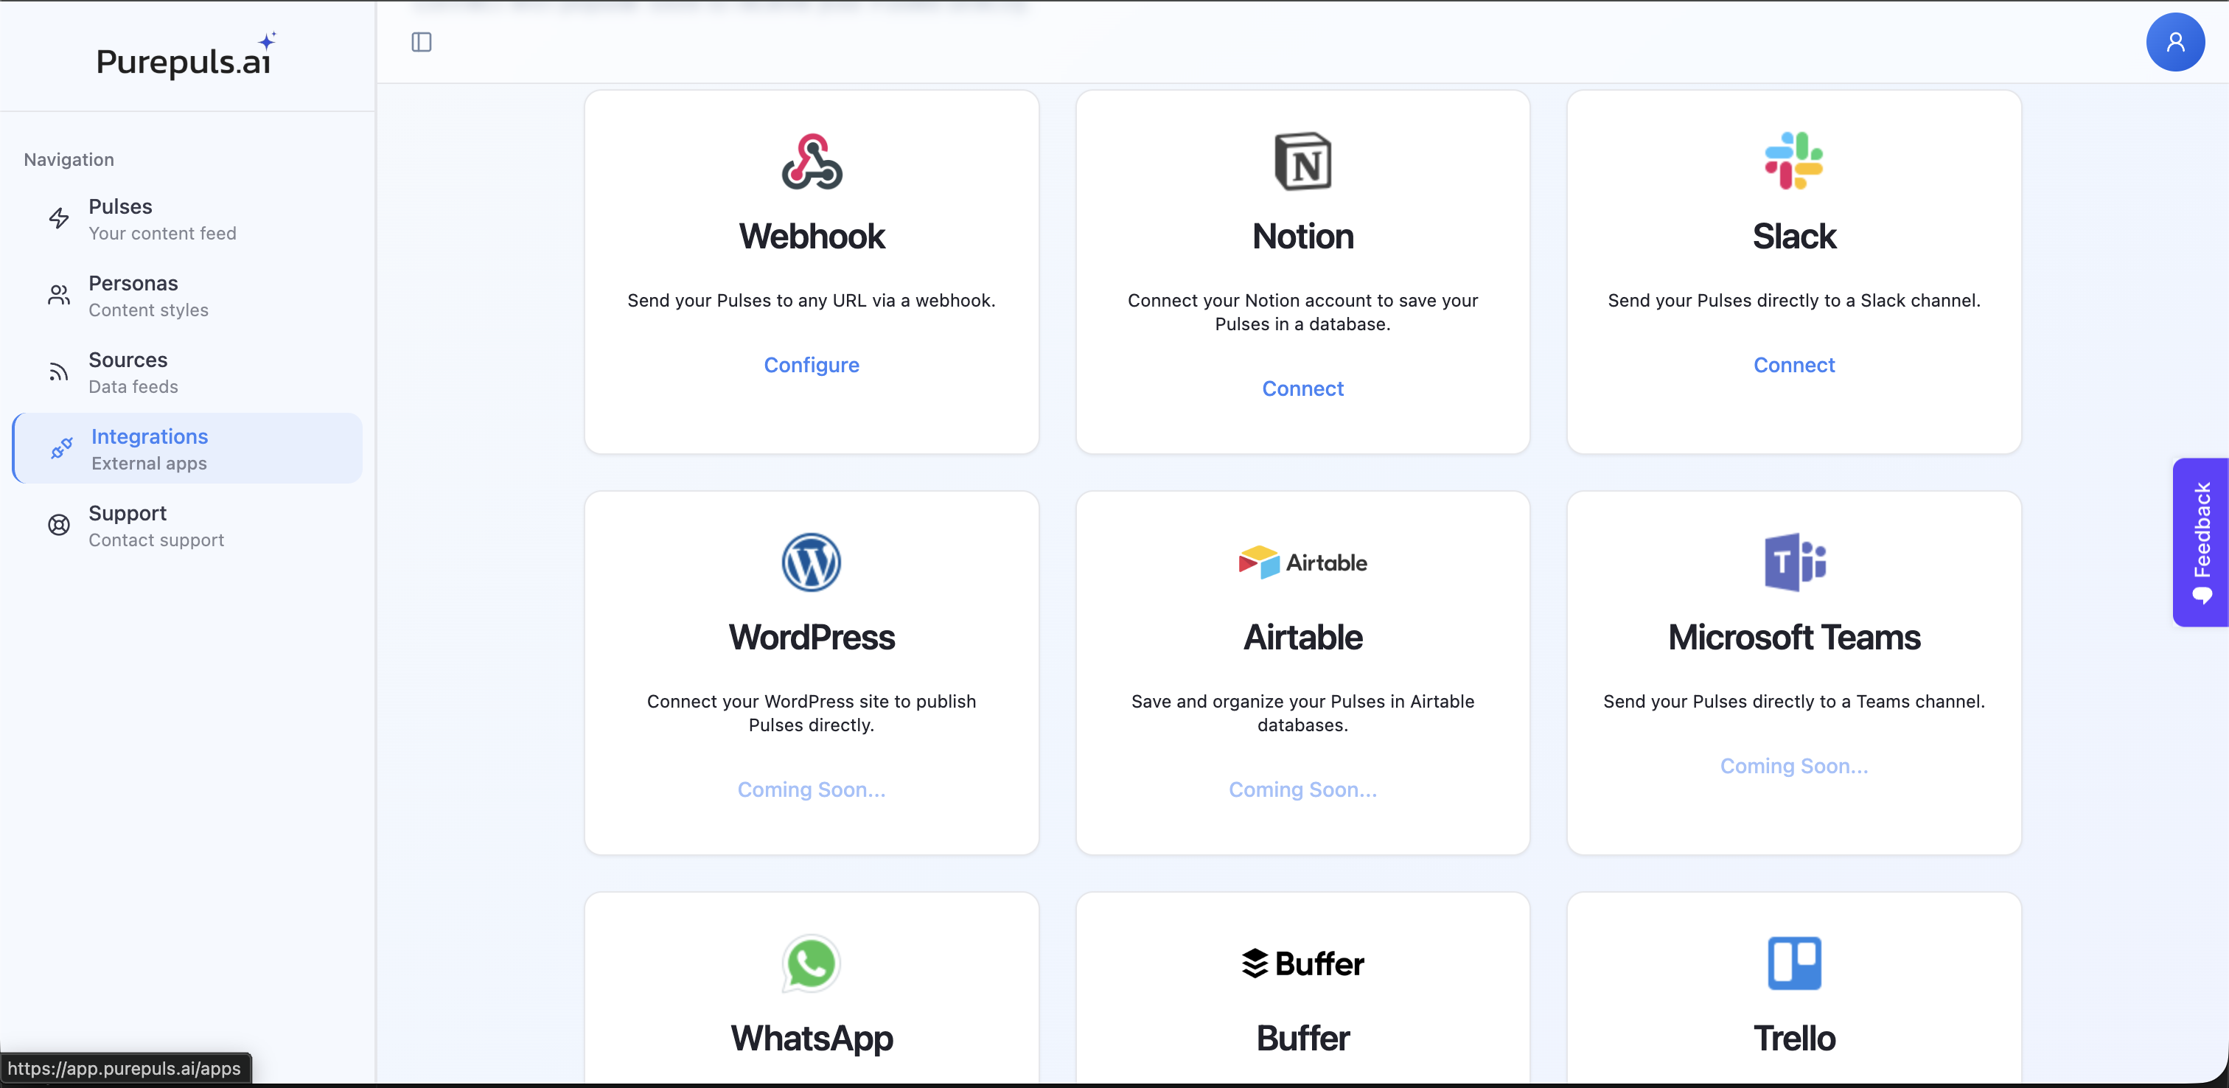Click the Slack logo icon
The width and height of the screenshot is (2229, 1088).
[1793, 161]
